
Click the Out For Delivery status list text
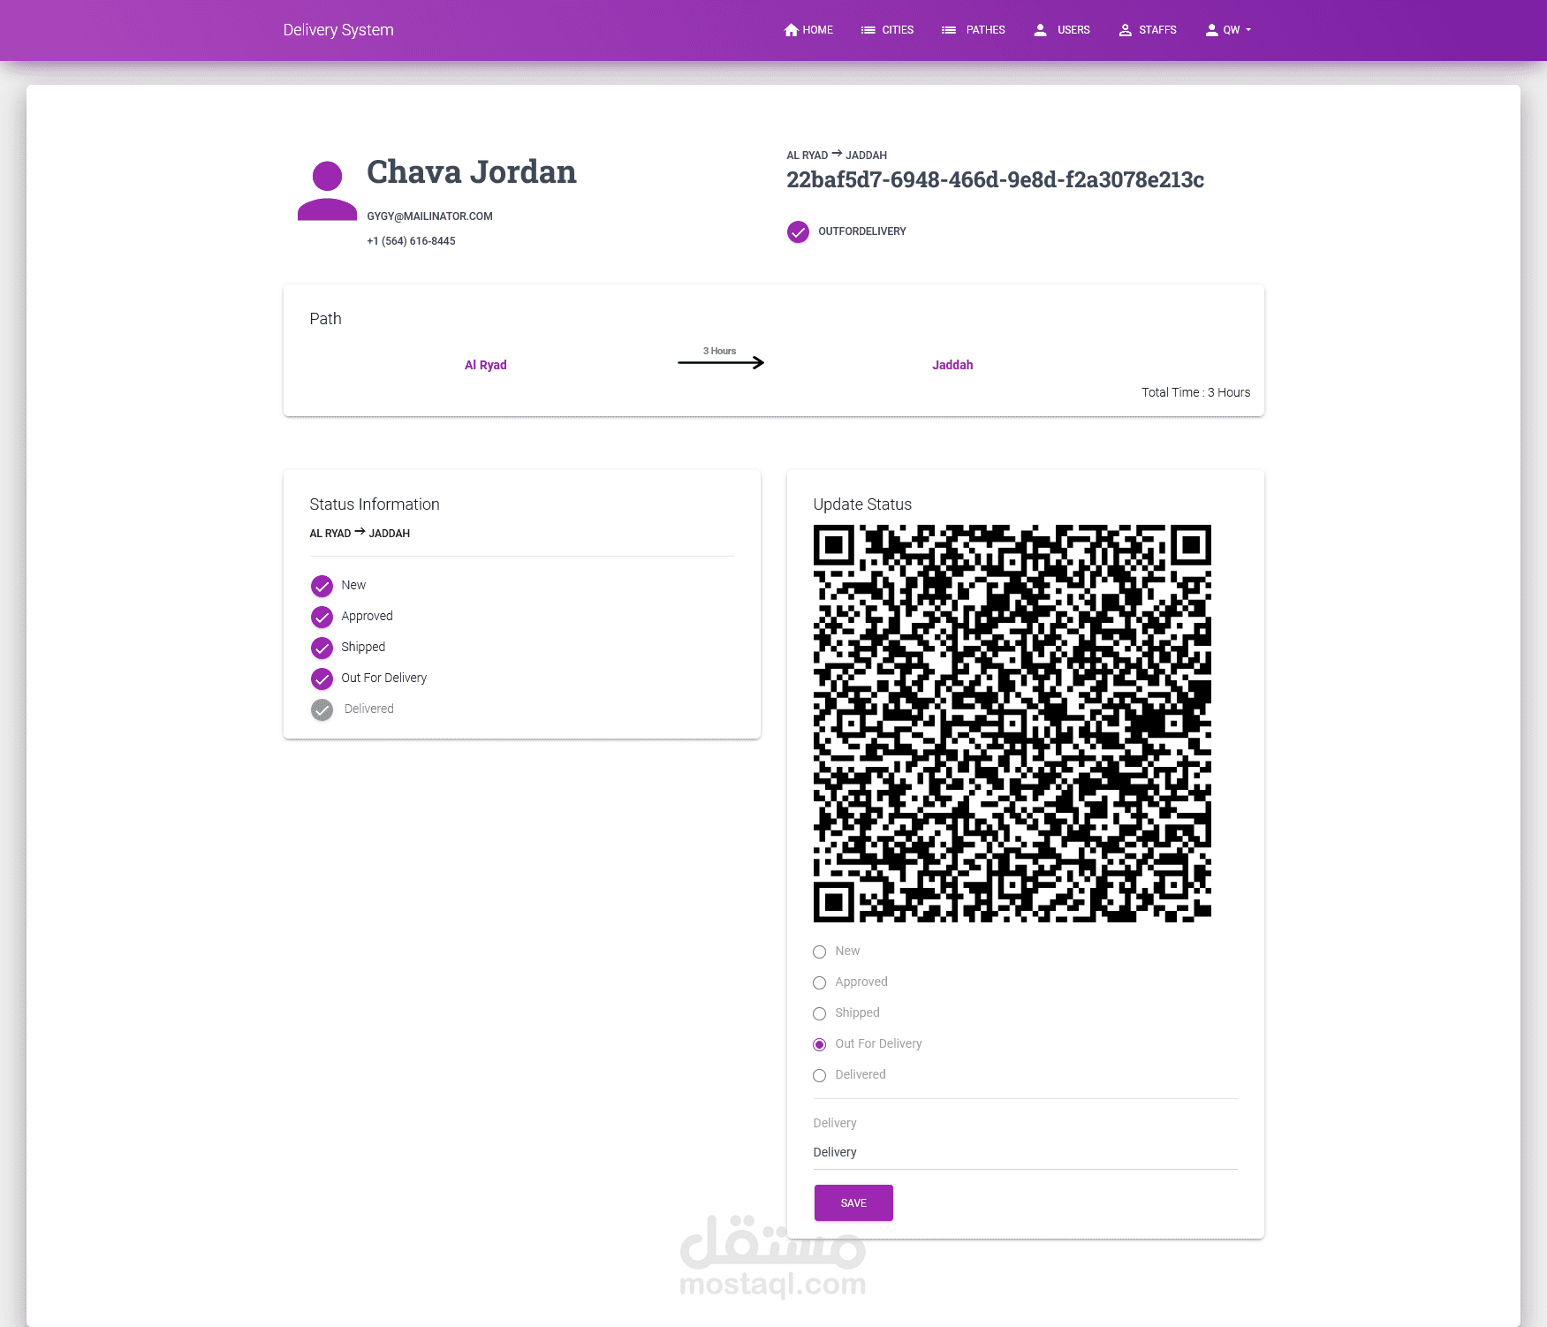tap(383, 678)
